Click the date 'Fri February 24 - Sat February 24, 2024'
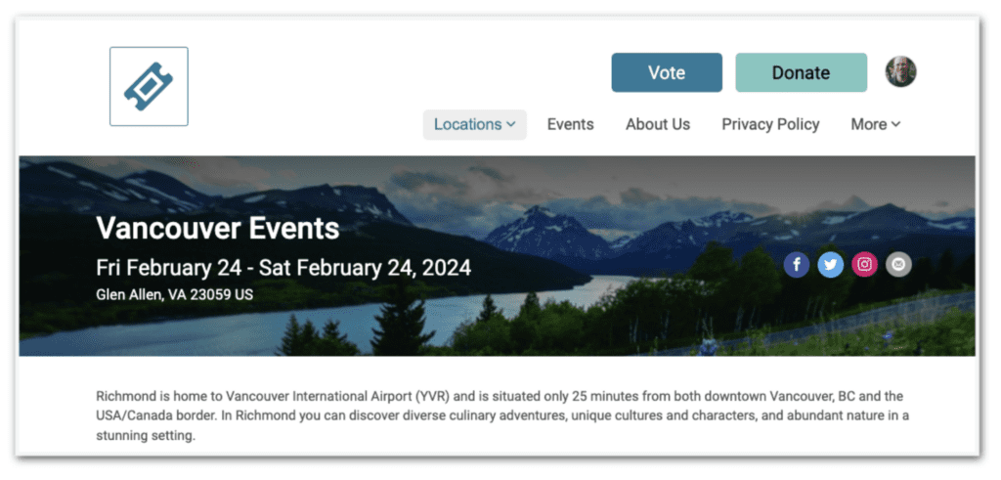The height and width of the screenshot is (480, 1001). point(283,268)
